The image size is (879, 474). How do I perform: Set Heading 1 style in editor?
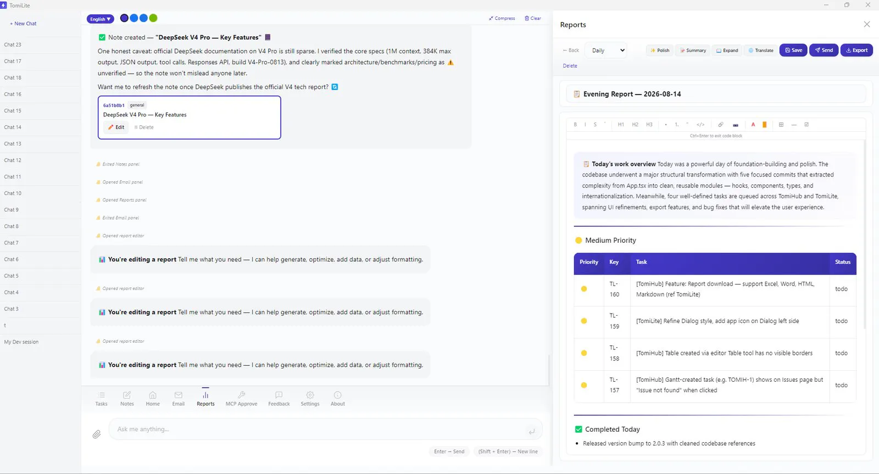pyautogui.click(x=621, y=125)
